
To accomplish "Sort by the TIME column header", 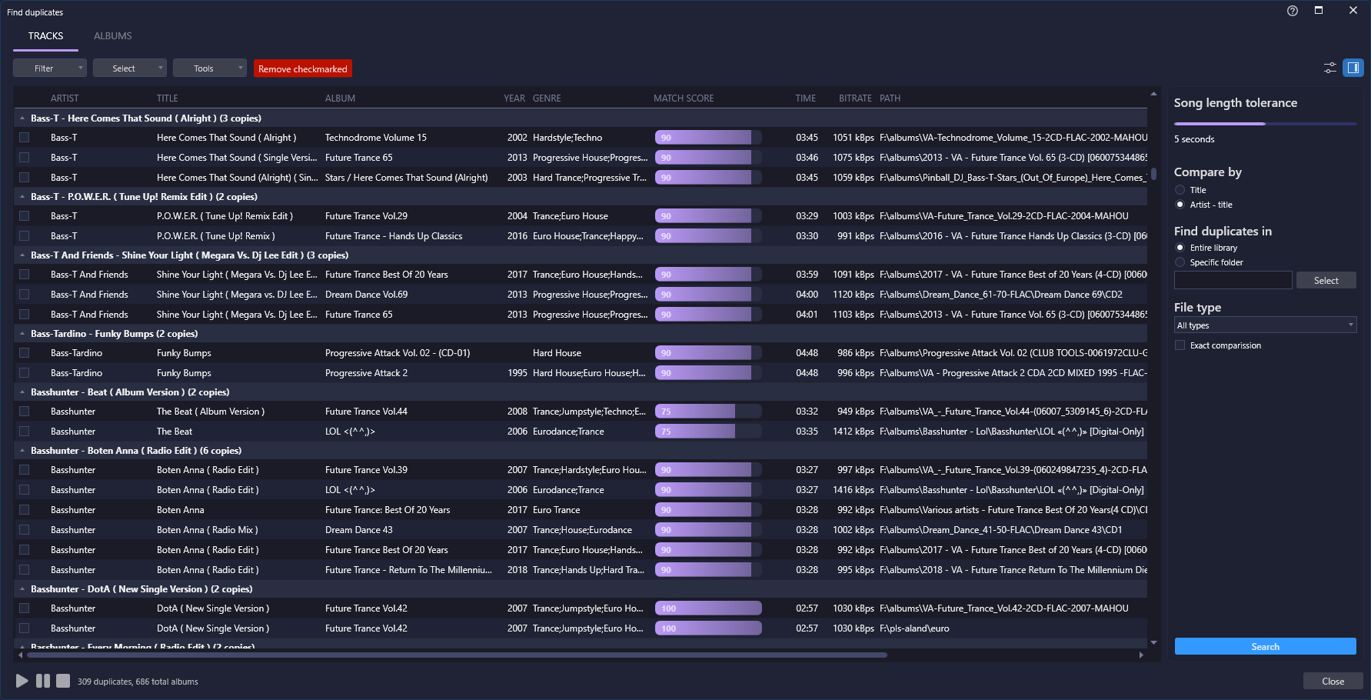I will 805,98.
